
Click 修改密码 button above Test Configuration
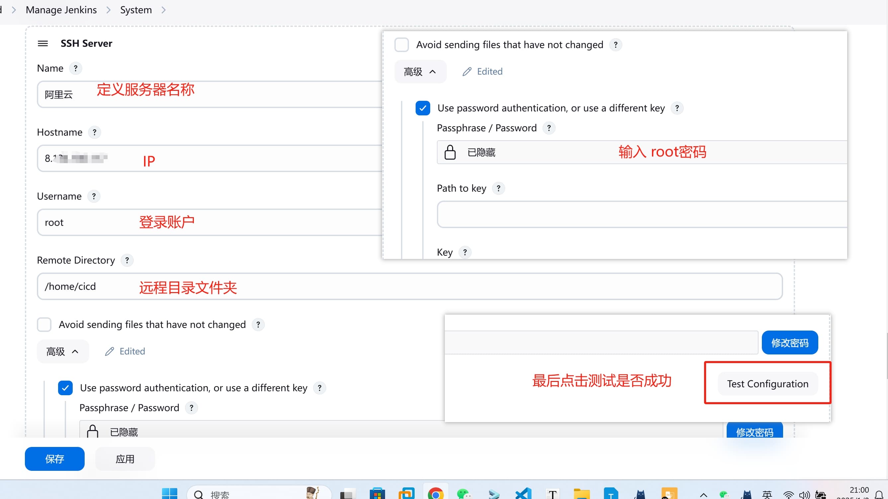[790, 343]
